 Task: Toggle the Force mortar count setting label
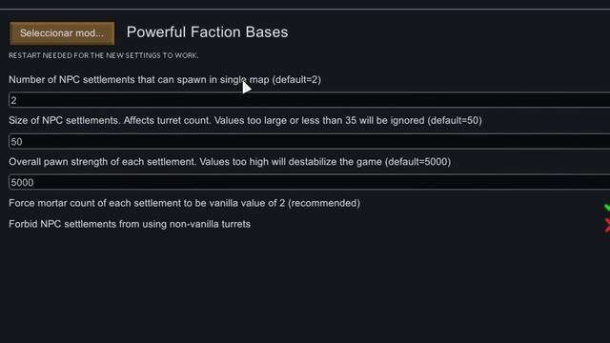click(184, 203)
